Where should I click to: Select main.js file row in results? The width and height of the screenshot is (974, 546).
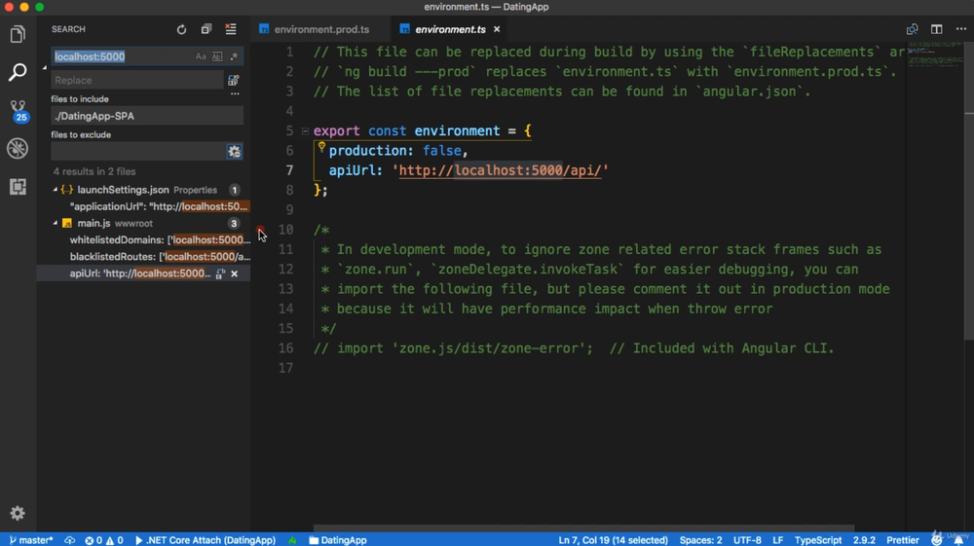point(143,224)
